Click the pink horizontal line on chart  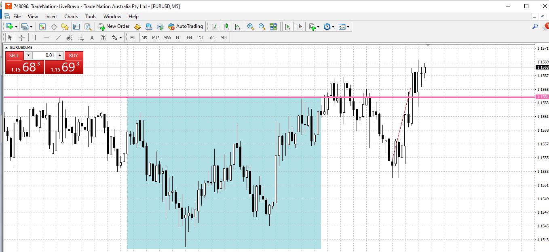(x=243, y=97)
